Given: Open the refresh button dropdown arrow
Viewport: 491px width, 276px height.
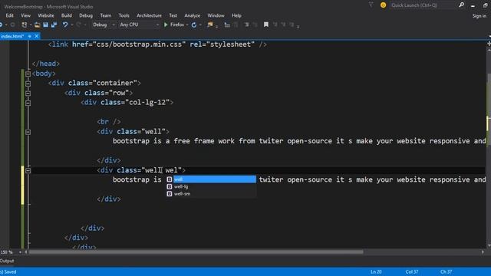Looking at the screenshot, I should 200,25.
